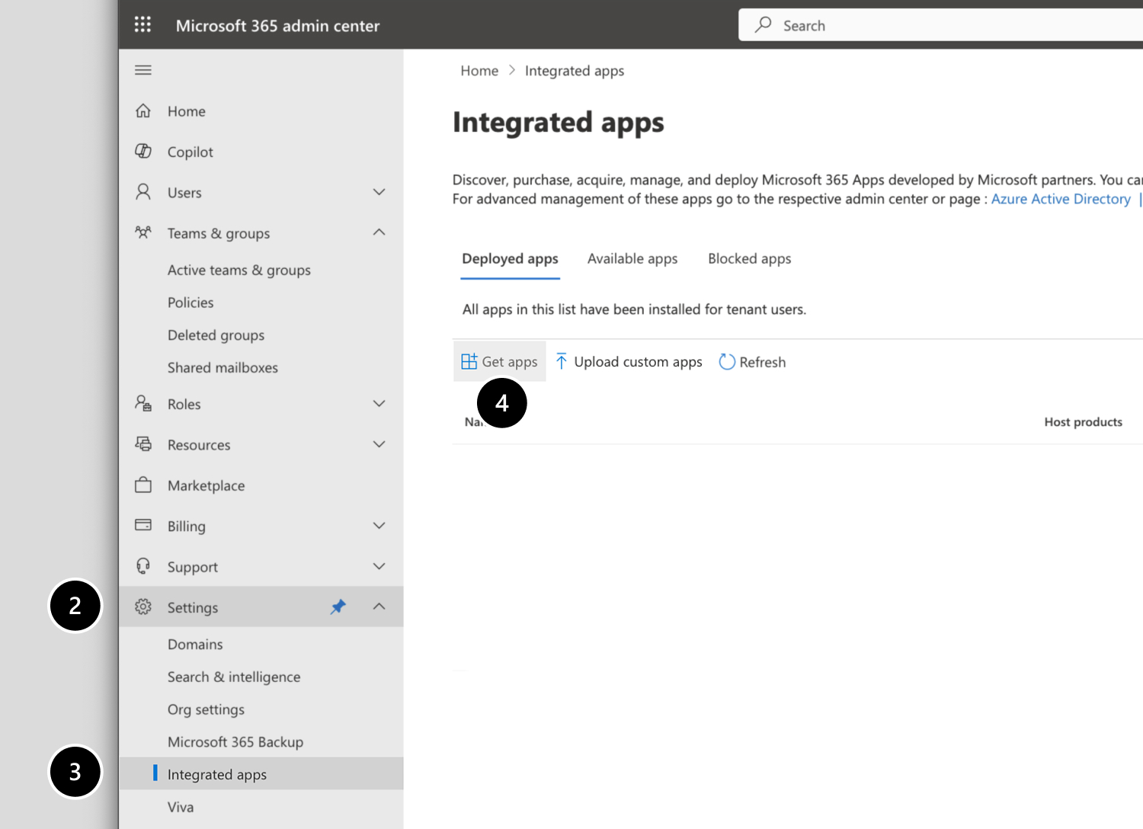Image resolution: width=1143 pixels, height=829 pixels.
Task: Open Search & intelligence settings
Action: tap(234, 677)
